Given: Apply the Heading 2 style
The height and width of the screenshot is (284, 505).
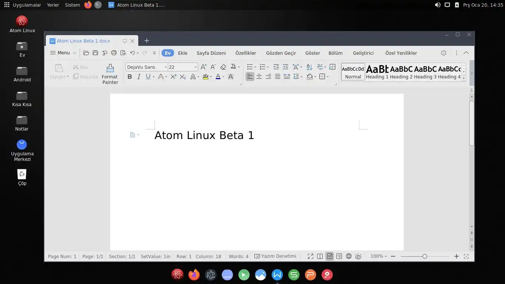Looking at the screenshot, I should point(401,72).
